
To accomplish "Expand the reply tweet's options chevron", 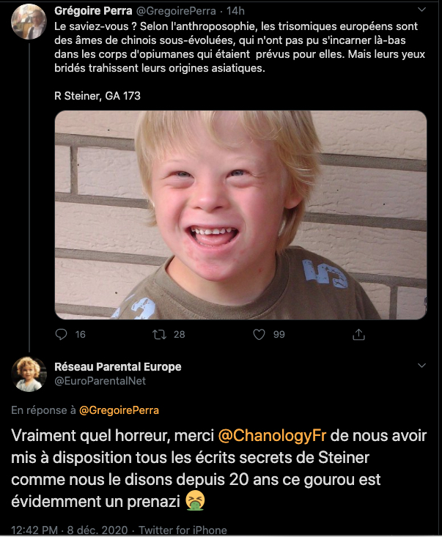I will 421,366.
